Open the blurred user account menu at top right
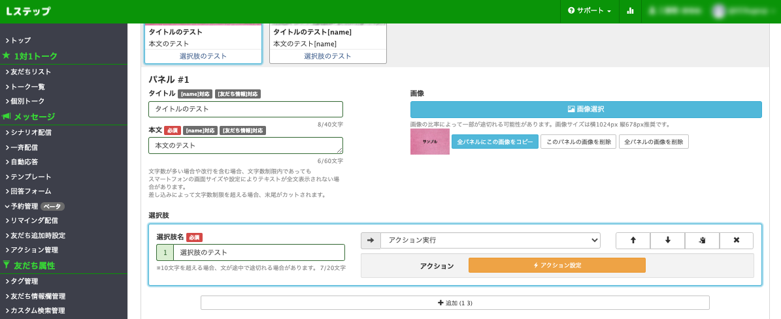This screenshot has height=319, width=781. [746, 11]
